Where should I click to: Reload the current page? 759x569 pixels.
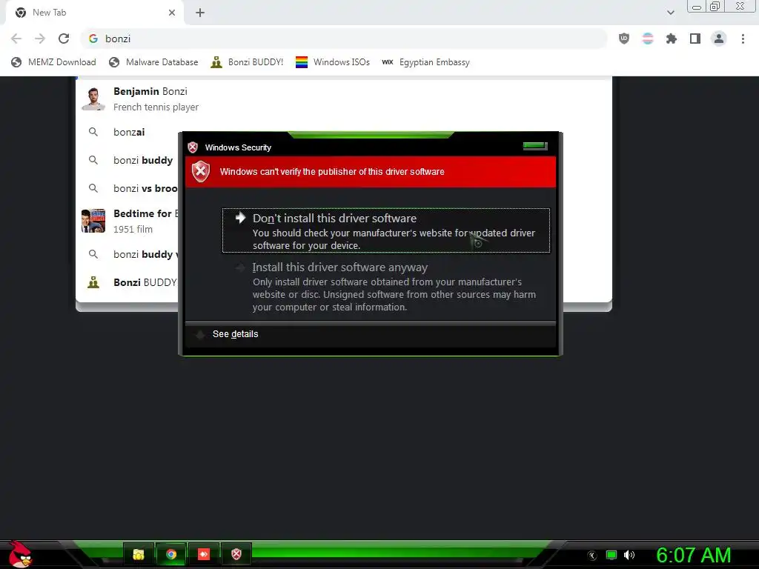point(64,39)
